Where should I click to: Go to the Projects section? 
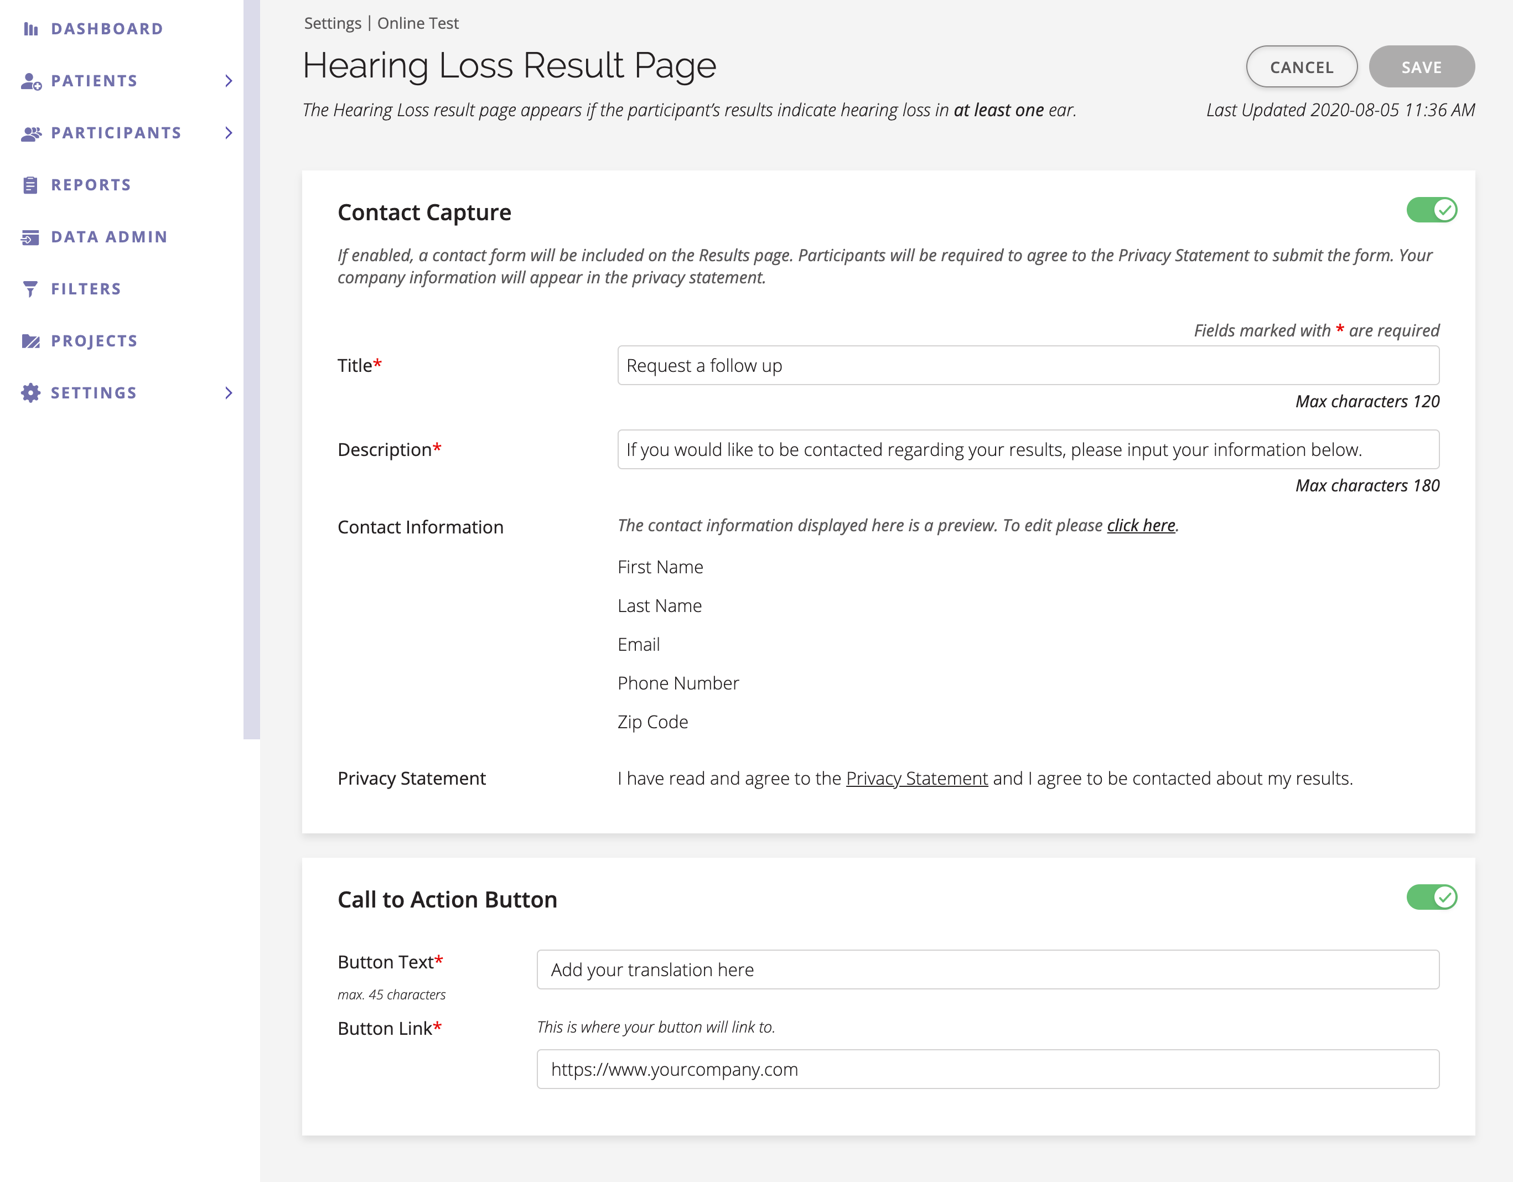94,341
